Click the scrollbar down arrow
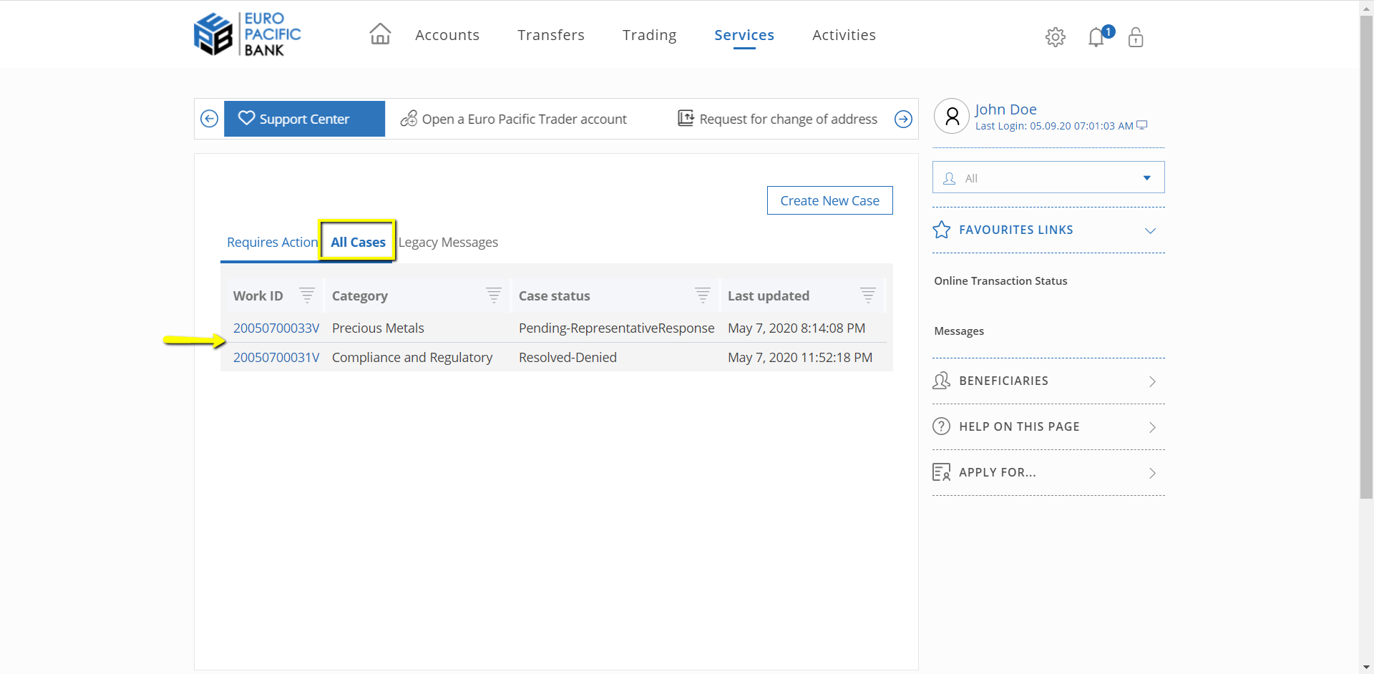1374x674 pixels. click(x=1367, y=667)
